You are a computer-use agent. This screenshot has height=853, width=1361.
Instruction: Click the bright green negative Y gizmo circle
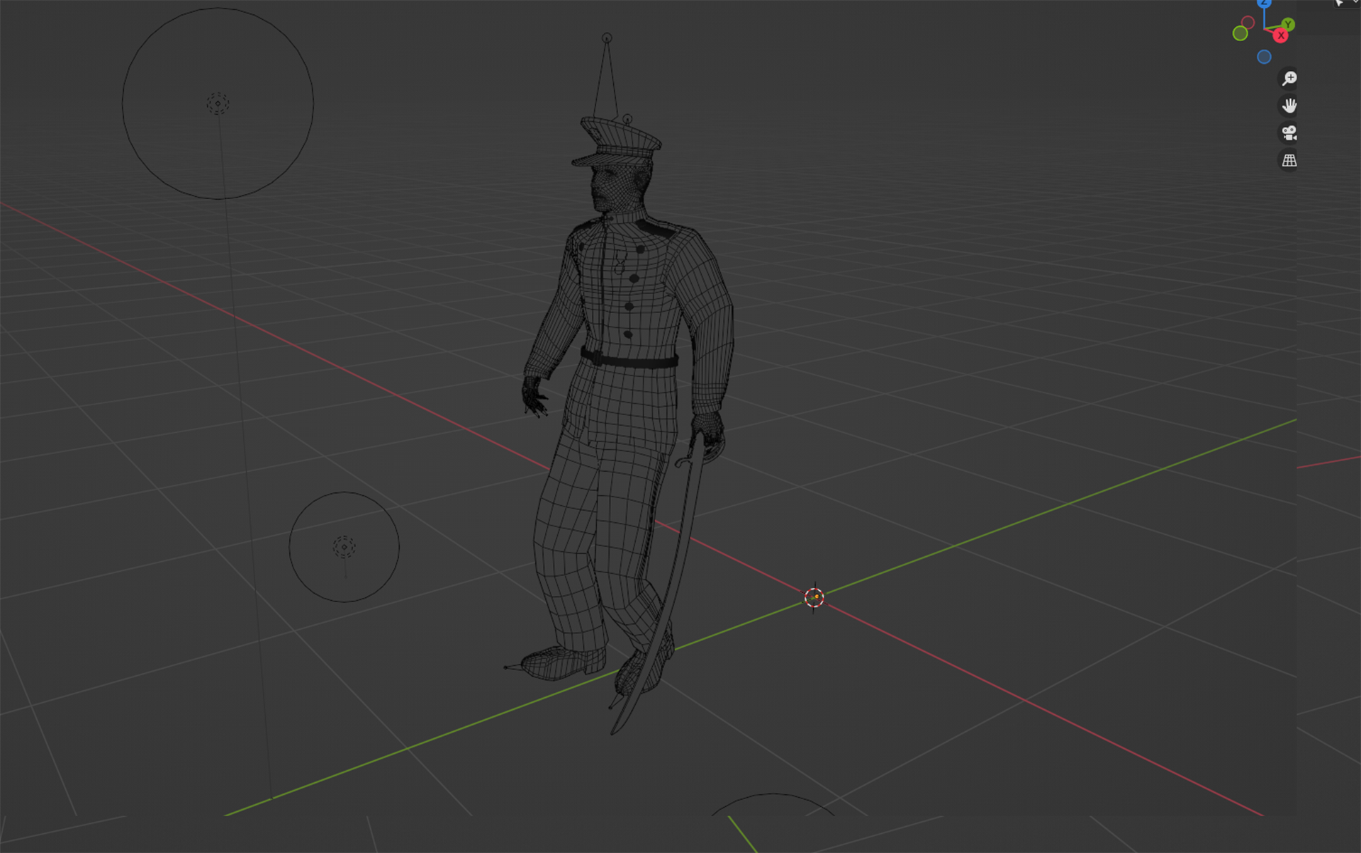click(x=1240, y=33)
